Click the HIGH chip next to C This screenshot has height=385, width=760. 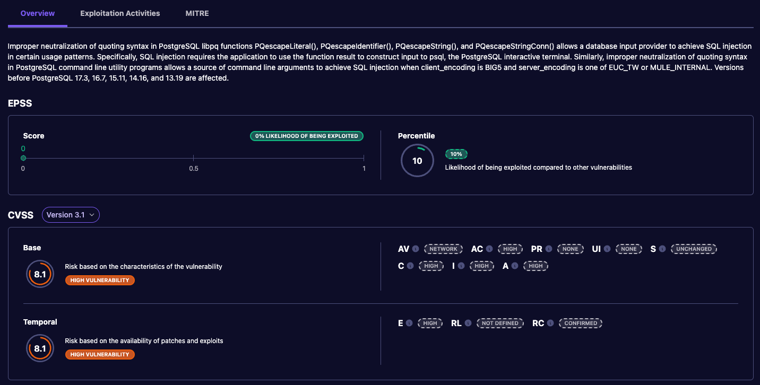(431, 266)
